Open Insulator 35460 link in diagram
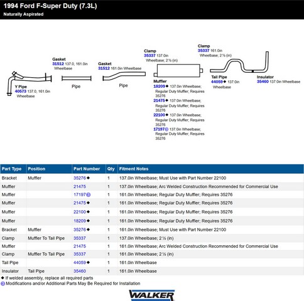The width and height of the screenshot is (304, 301). click(263, 82)
